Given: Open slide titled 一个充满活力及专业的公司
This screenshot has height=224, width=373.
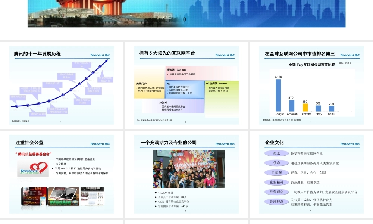Looking at the screenshot, I should point(186,174).
